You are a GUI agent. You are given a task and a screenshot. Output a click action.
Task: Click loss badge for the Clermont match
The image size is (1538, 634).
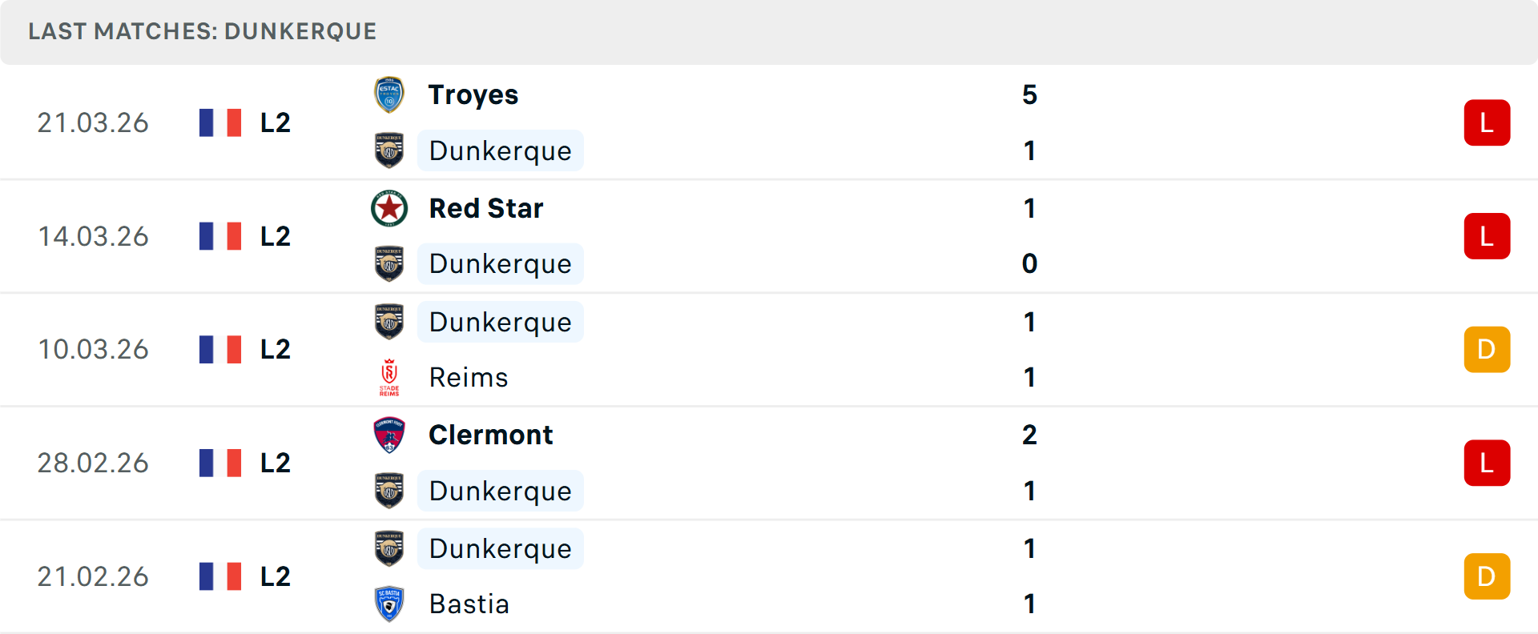1486,463
